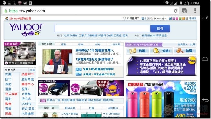Screen dimensions: 211x119
Task: Click the 熱門 badge icon
Action: coord(79,74)
